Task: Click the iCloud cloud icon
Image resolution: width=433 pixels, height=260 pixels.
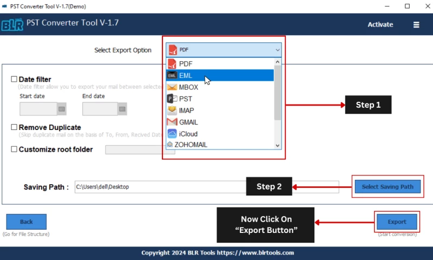Action: 172,134
